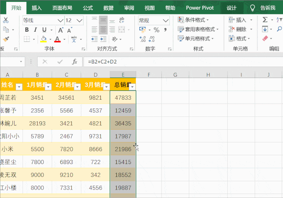Open the font color dropdown arrow

65,39
